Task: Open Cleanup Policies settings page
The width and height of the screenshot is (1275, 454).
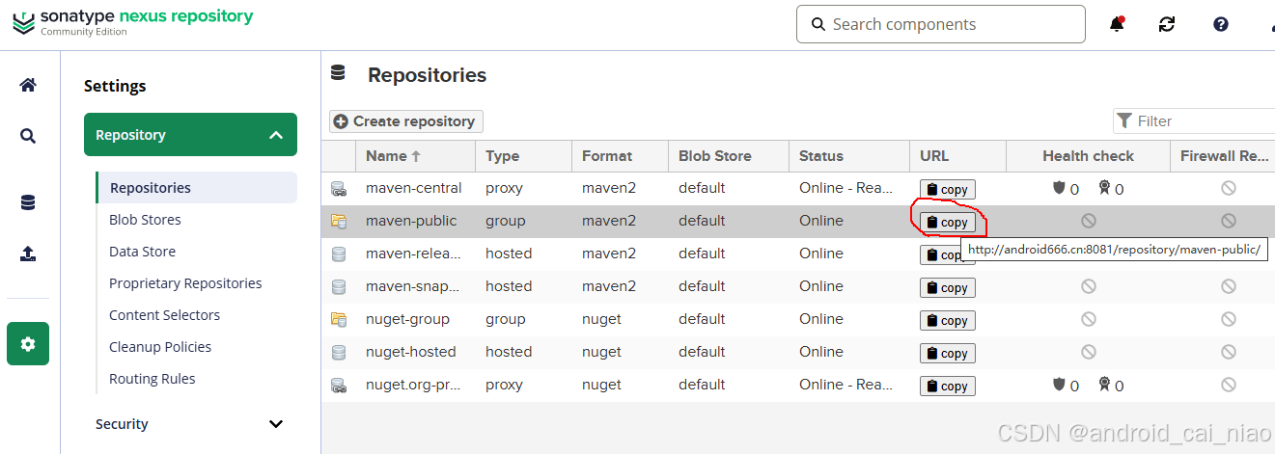Action: click(160, 347)
